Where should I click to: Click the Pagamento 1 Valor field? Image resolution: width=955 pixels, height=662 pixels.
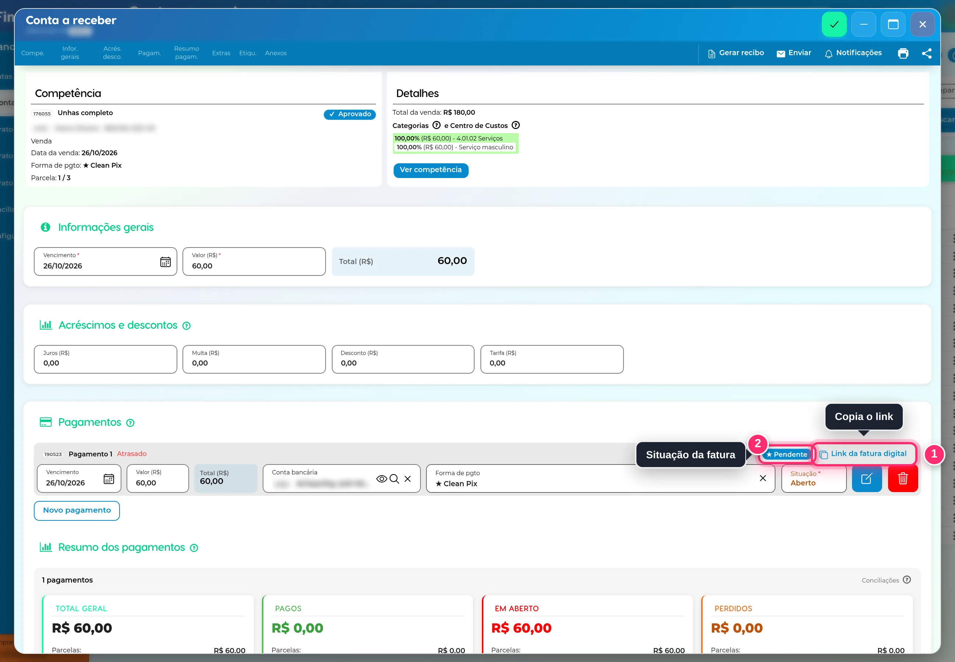[158, 479]
